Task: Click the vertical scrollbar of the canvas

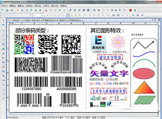Action: [x=159, y=68]
